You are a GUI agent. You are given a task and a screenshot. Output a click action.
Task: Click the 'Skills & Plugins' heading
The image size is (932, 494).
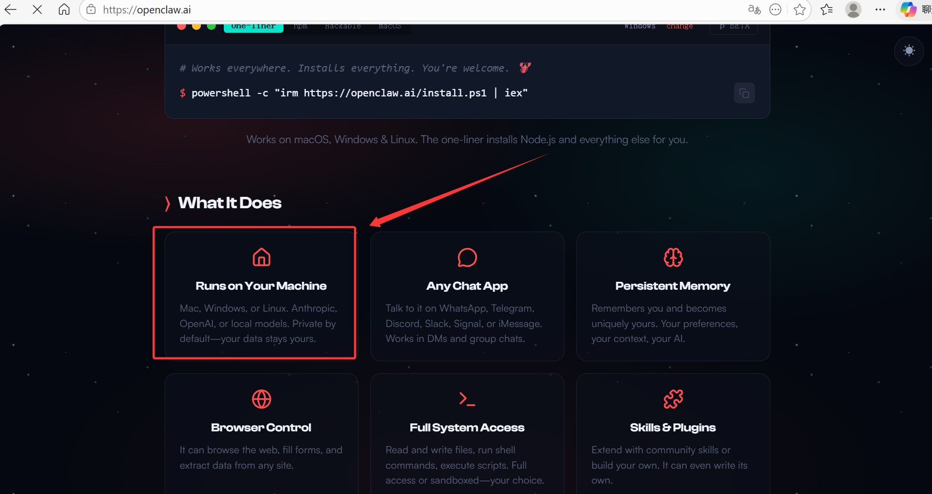pyautogui.click(x=673, y=428)
